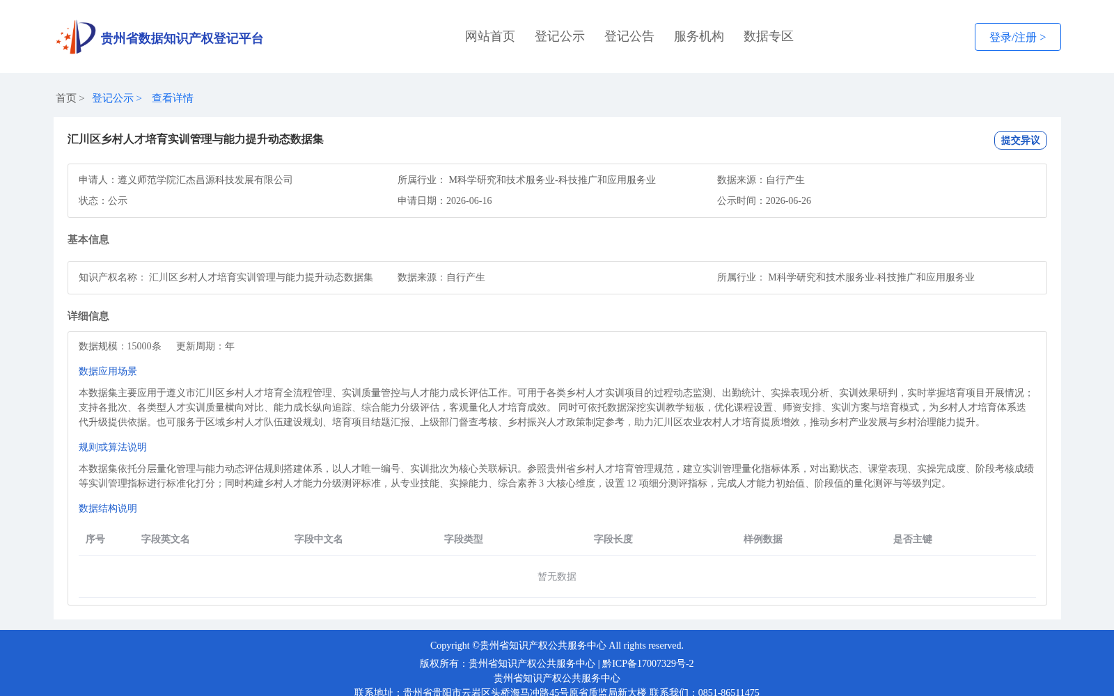Click 序号 column header
The image size is (1114, 696).
[x=95, y=539]
